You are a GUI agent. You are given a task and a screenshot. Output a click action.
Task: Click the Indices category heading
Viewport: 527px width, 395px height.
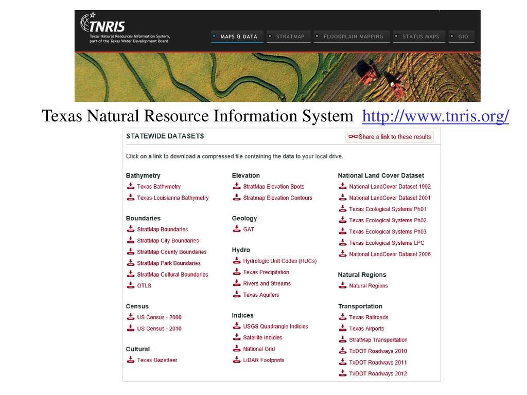click(242, 315)
